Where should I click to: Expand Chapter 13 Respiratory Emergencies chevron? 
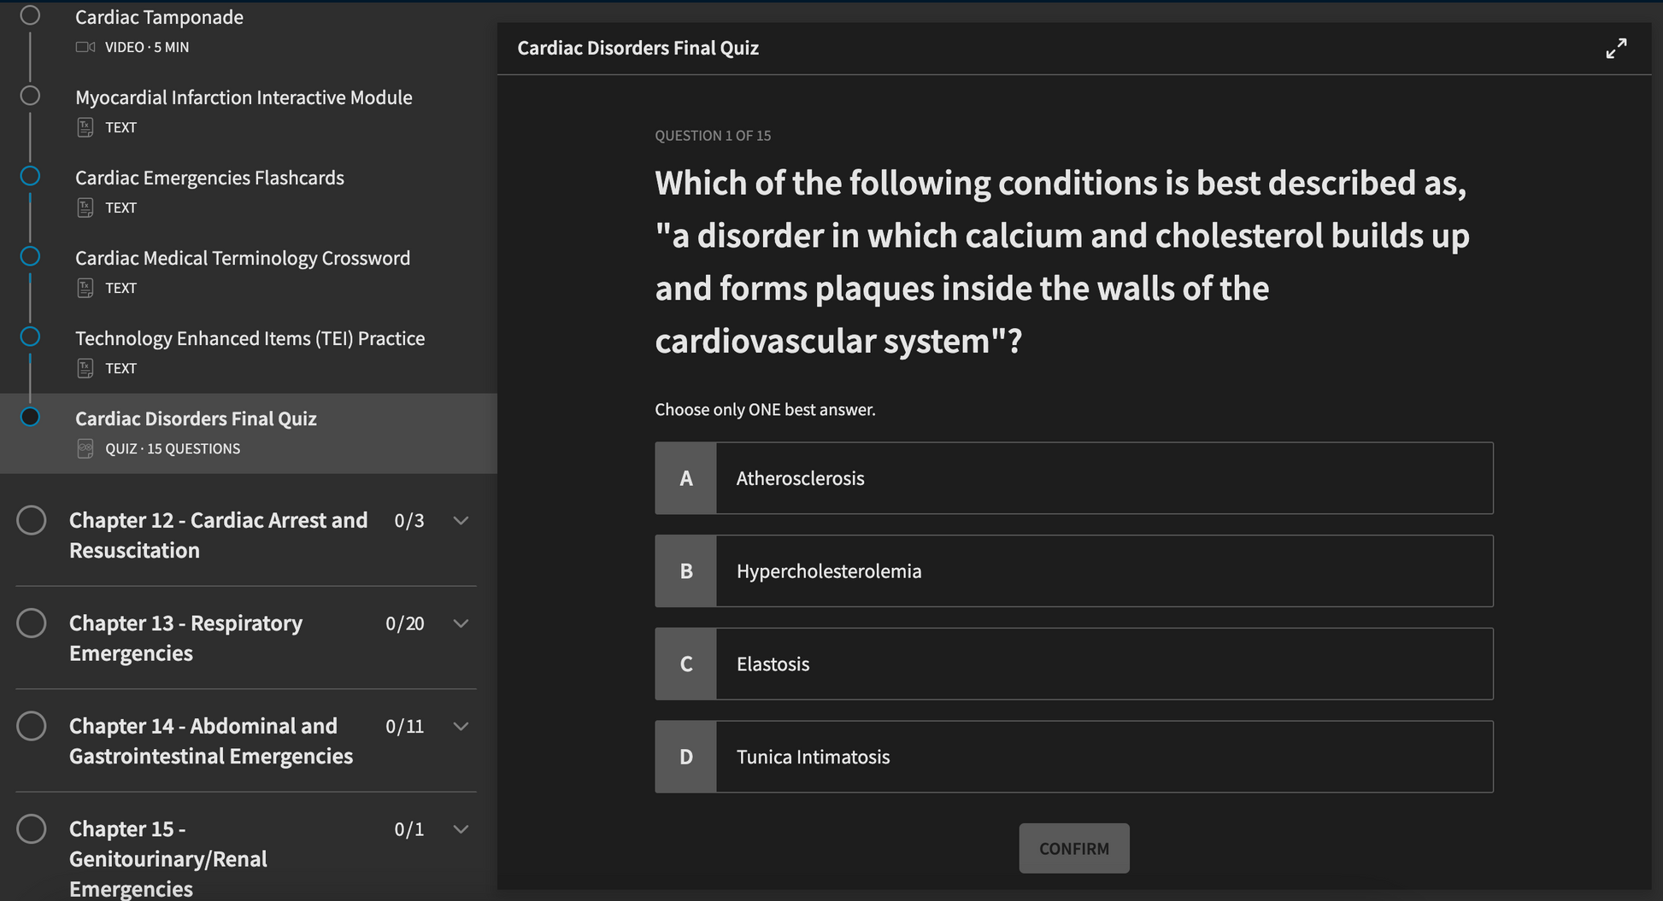coord(461,623)
